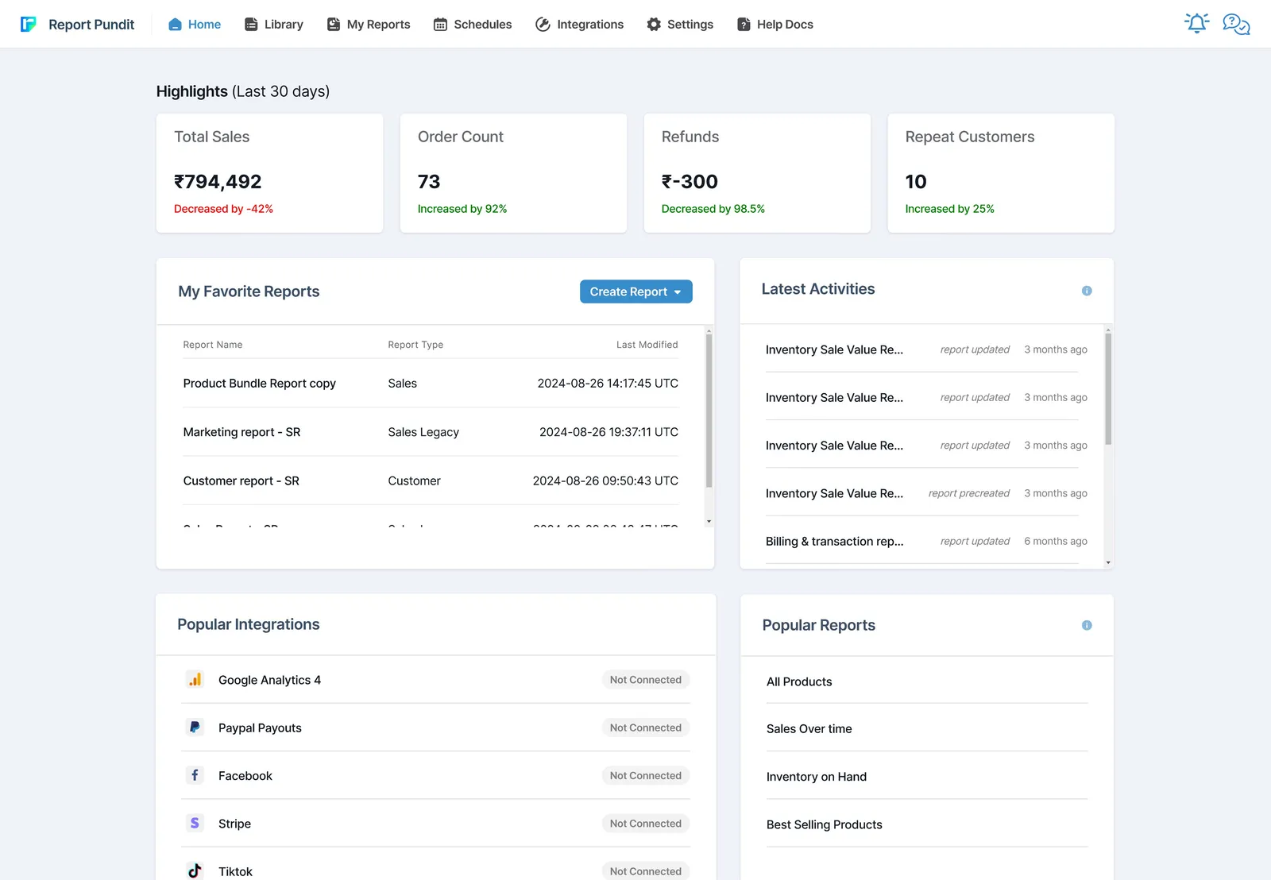Click the Not Connected badge for Google Analytics 4
Viewport: 1271px width, 880px height.
coord(645,680)
